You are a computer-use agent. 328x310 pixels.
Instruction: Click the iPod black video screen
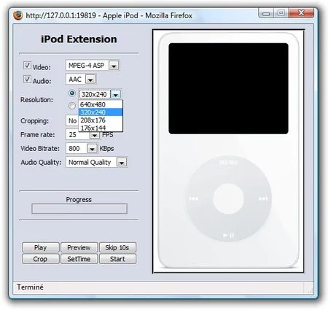[228, 88]
